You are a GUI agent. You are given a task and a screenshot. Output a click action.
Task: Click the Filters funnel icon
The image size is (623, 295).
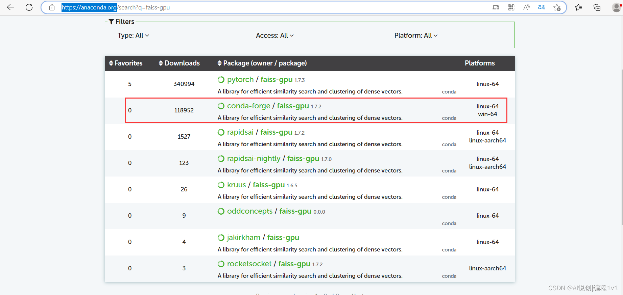[111, 22]
